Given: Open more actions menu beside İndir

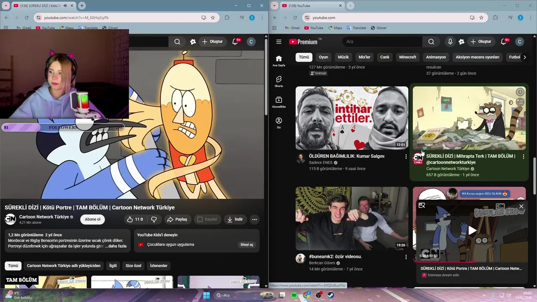Looking at the screenshot, I should (254, 219).
